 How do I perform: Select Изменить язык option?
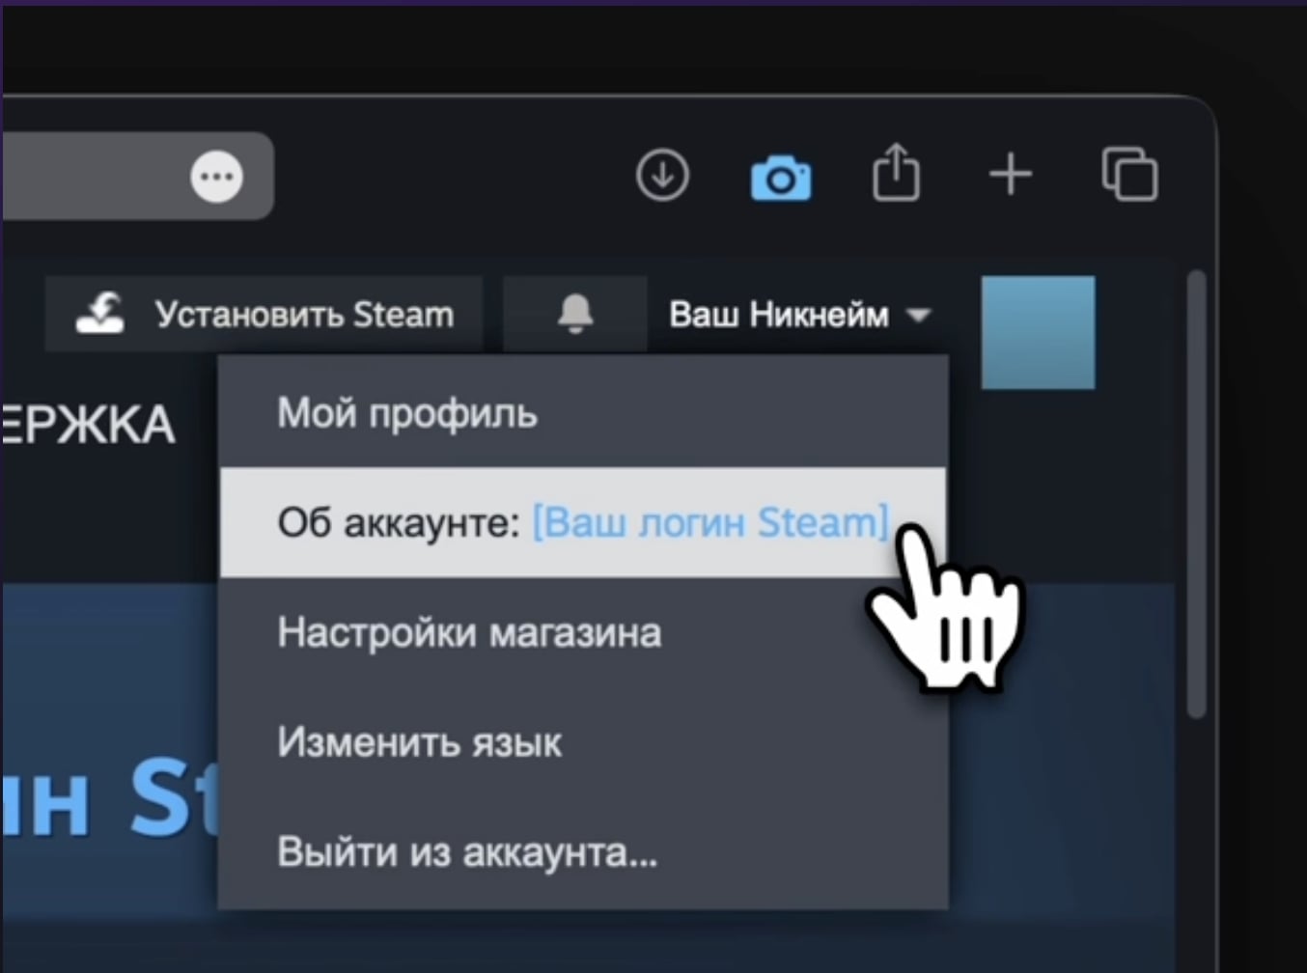coord(419,743)
